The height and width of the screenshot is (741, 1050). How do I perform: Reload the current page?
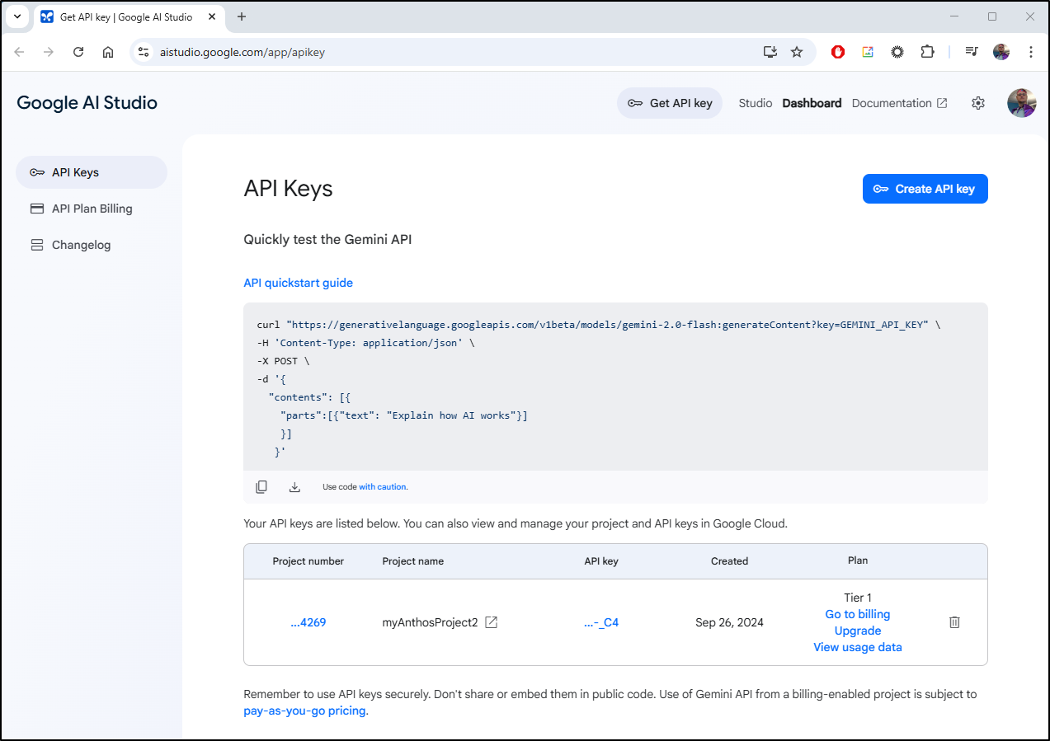tap(78, 52)
